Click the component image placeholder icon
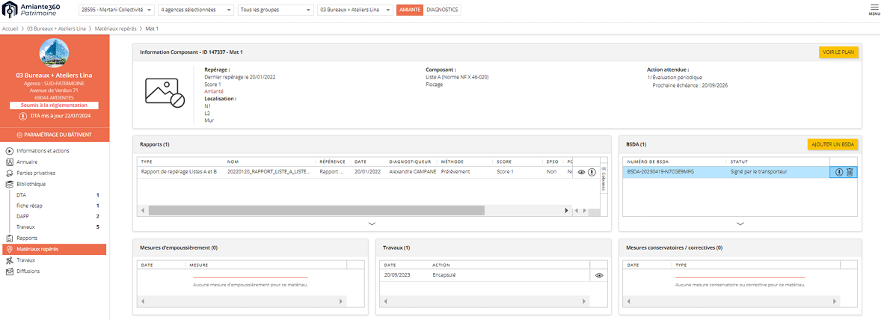The width and height of the screenshot is (887, 320). pyautogui.click(x=165, y=92)
